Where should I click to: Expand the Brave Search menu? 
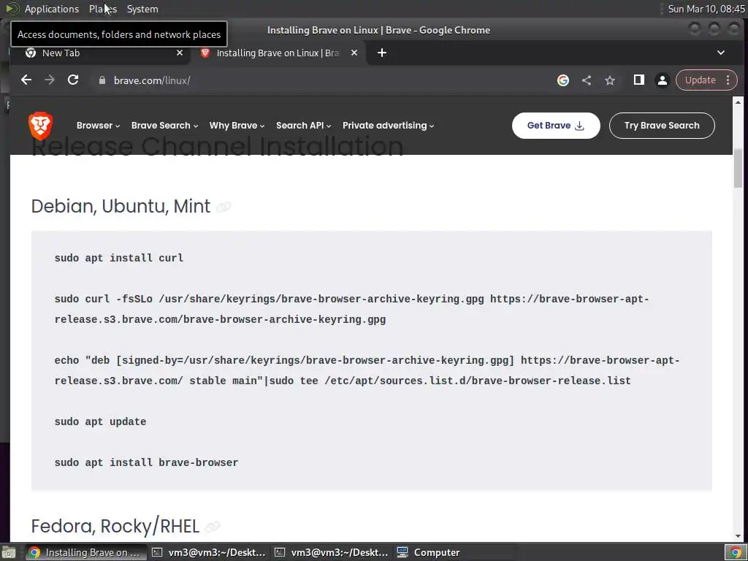click(x=164, y=126)
